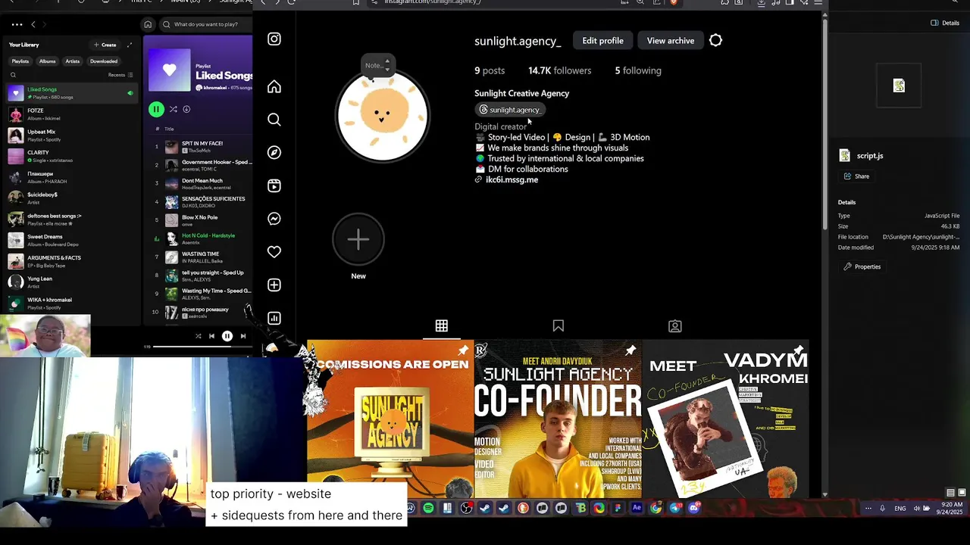Click Spotify Home icon in top bar
Image resolution: width=970 pixels, height=545 pixels.
[x=148, y=24]
